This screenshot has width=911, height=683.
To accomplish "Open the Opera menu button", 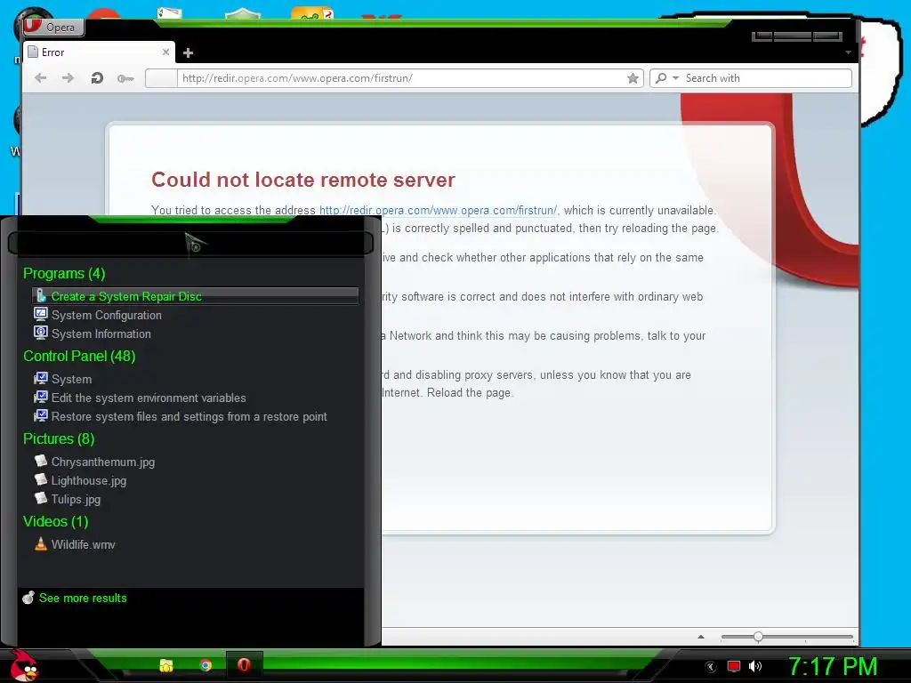I will 54,27.
